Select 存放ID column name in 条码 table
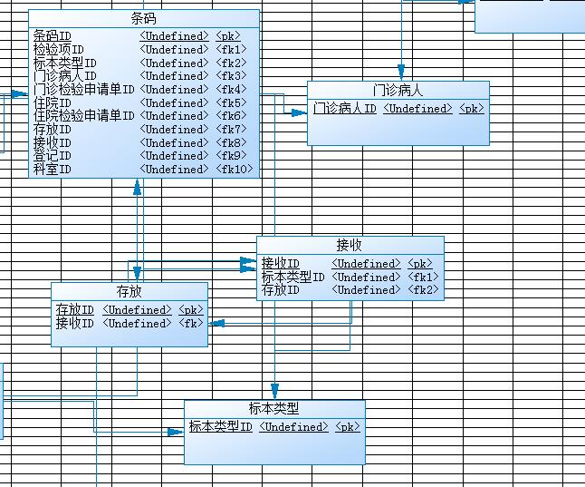585x487 pixels. 53,130
